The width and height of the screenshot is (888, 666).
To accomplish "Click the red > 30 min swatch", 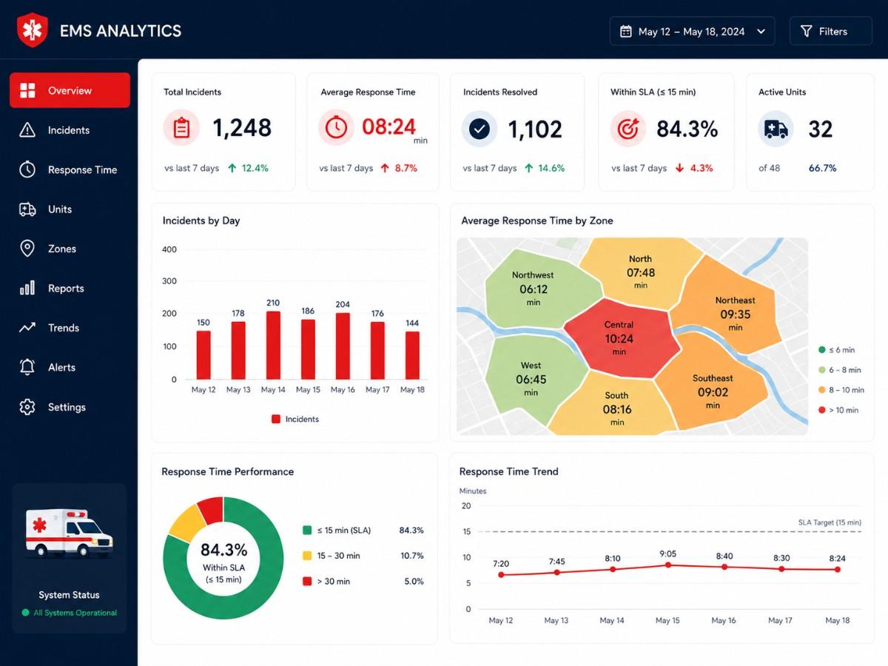I will tap(307, 582).
